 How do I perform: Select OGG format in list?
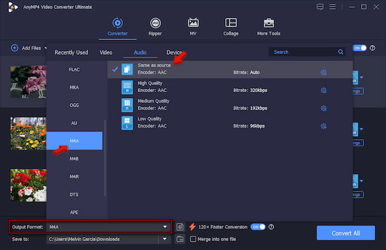[75, 105]
